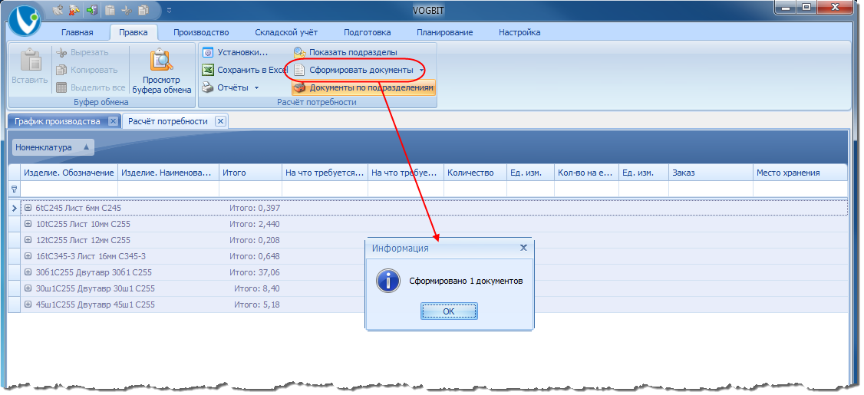Click the Количество column header
The width and height of the screenshot is (864, 395).
click(475, 173)
